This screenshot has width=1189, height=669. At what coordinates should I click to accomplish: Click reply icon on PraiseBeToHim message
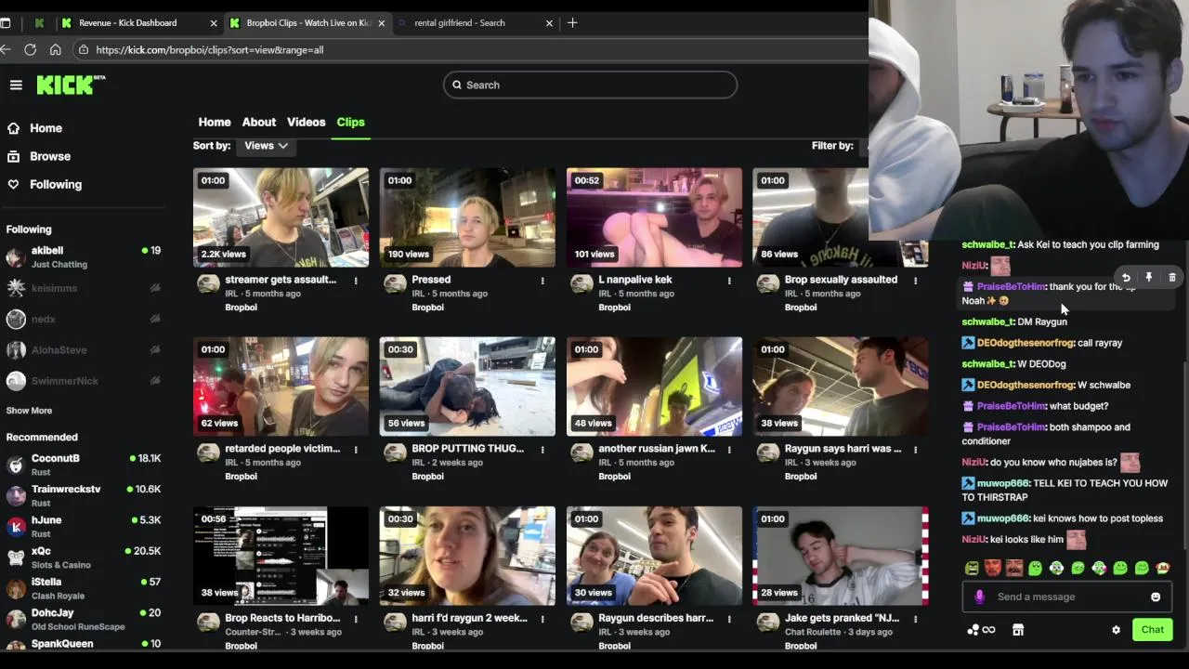[1126, 277]
